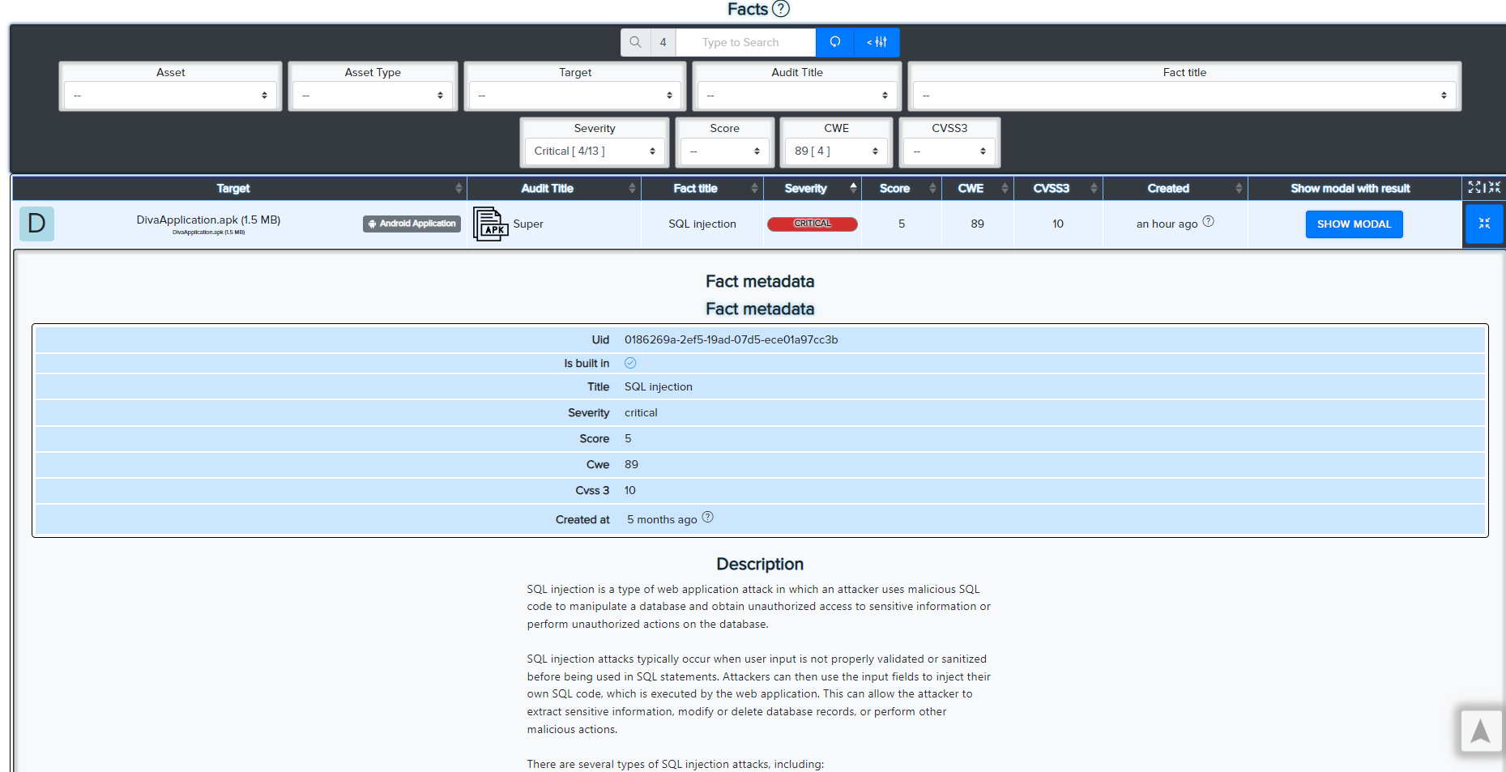Click the reset filters circular-arrow button
The height and width of the screenshot is (772, 1506).
click(x=835, y=42)
